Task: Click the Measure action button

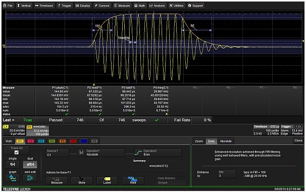Action: pyautogui.click(x=57, y=180)
